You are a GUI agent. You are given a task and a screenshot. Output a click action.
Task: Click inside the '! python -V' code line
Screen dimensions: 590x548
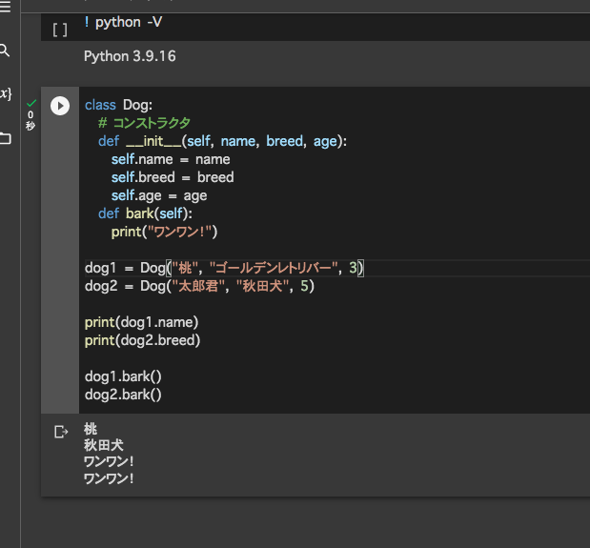(x=123, y=22)
